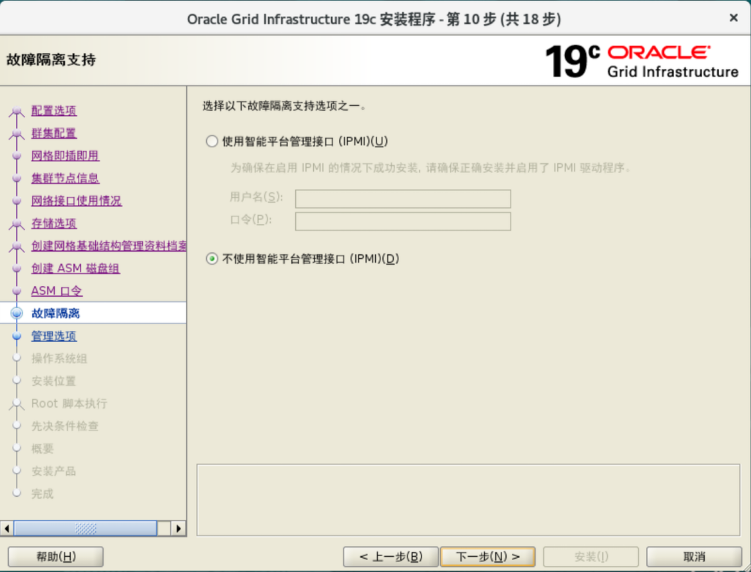Screen dimensions: 751x572
Task: Open the 网格即插即用 step
Action: tap(65, 156)
